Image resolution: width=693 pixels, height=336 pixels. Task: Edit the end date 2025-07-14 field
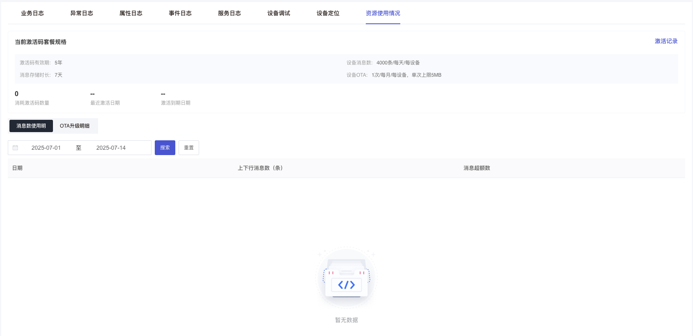111,148
